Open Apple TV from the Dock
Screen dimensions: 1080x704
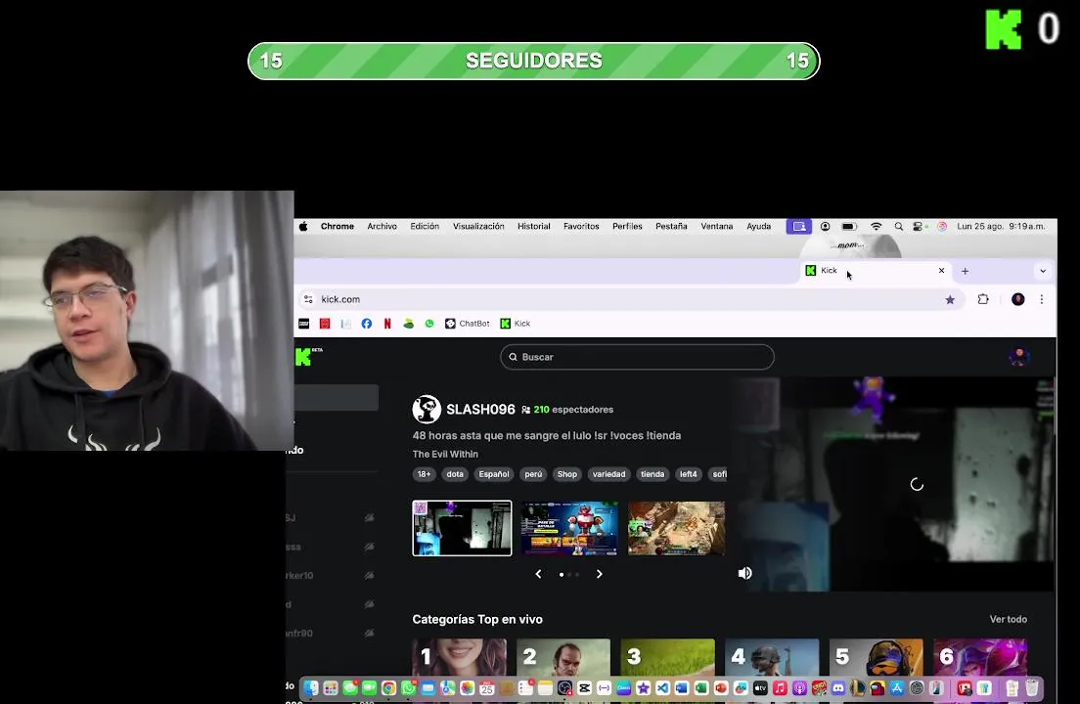coord(760,688)
